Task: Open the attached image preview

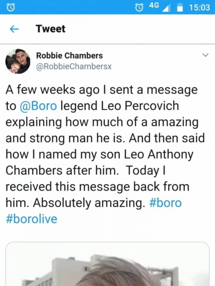Action: (x=107, y=264)
